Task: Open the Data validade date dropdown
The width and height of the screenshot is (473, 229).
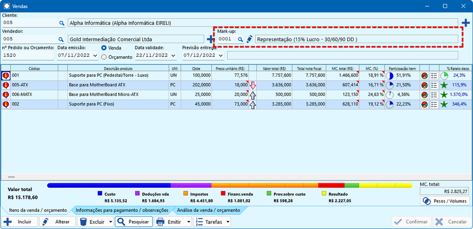Action: pos(173,55)
